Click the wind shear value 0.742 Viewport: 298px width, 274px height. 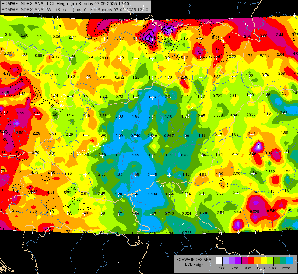(x=169, y=213)
